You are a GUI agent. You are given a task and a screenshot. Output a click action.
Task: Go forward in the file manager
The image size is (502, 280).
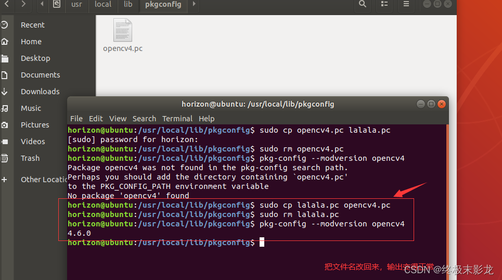coord(23,4)
